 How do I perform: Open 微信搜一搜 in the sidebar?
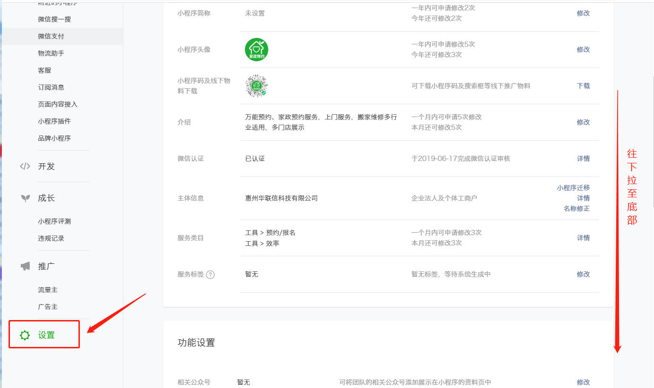[54, 19]
